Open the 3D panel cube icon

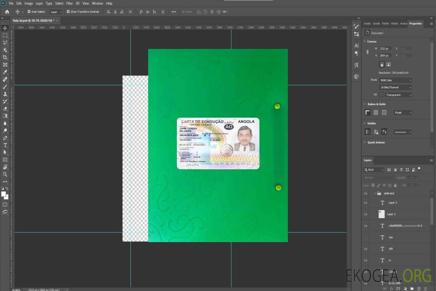pyautogui.click(x=356, y=76)
